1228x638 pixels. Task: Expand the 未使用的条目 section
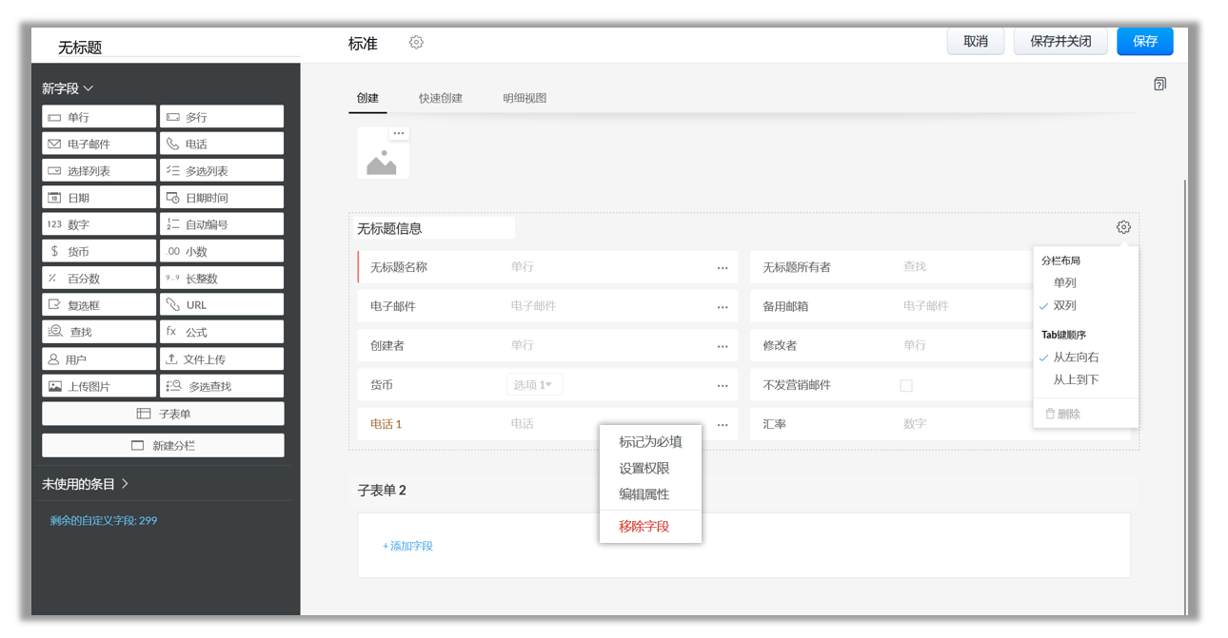tap(86, 484)
